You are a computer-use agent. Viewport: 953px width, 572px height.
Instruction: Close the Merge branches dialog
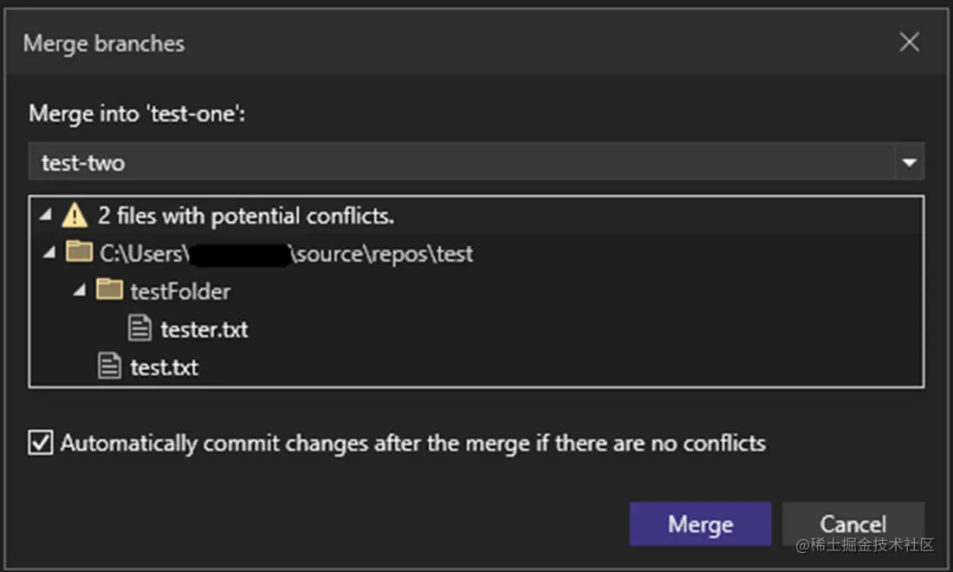click(909, 41)
